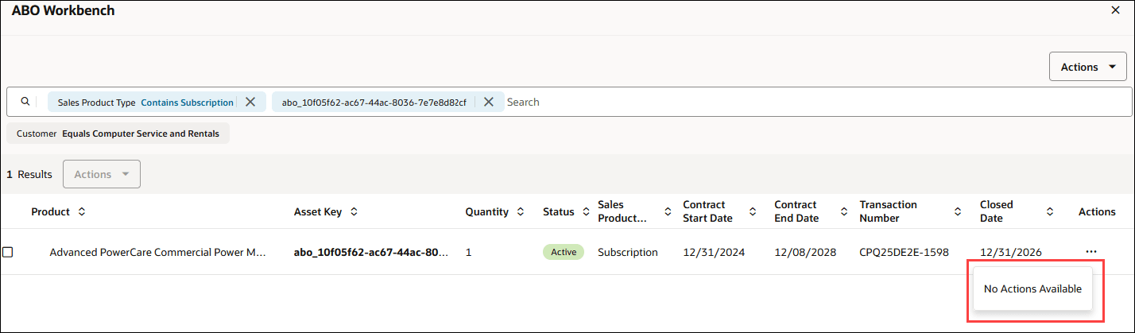Open the row actions ellipsis menu
The height and width of the screenshot is (333, 1135).
tap(1090, 252)
